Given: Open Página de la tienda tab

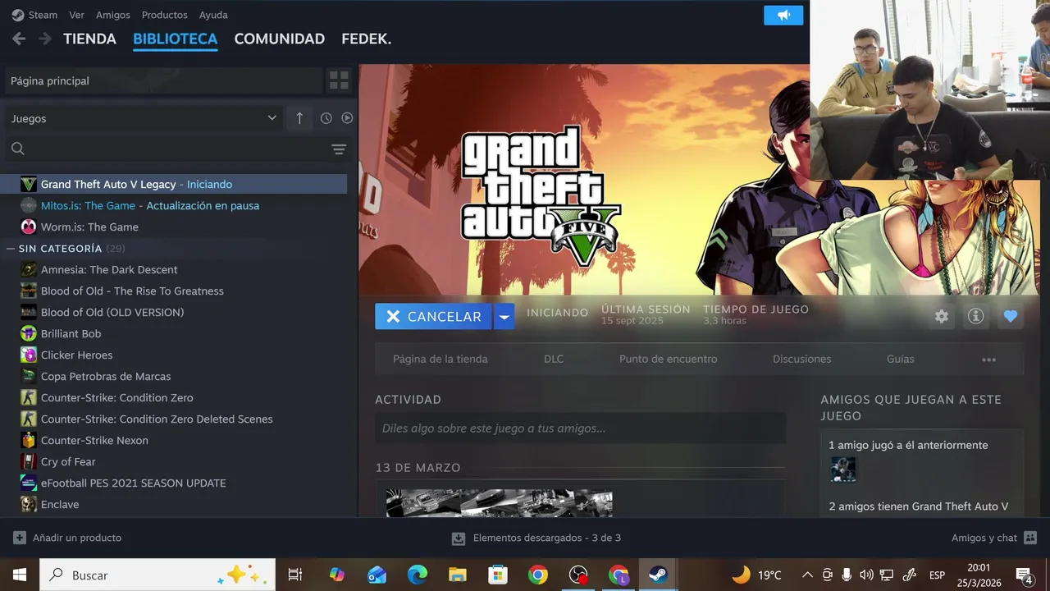Looking at the screenshot, I should click(441, 359).
